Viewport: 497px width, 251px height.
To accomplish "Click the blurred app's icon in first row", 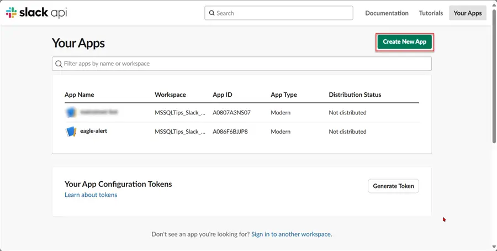I will point(71,112).
